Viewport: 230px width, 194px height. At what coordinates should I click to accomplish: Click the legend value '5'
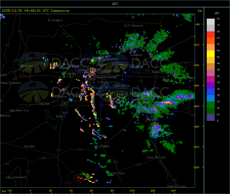[x=217, y=121]
